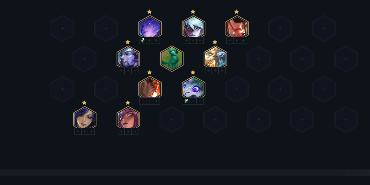Open the feather item on the purple creature
This screenshot has height=185, width=370.
tap(186, 101)
